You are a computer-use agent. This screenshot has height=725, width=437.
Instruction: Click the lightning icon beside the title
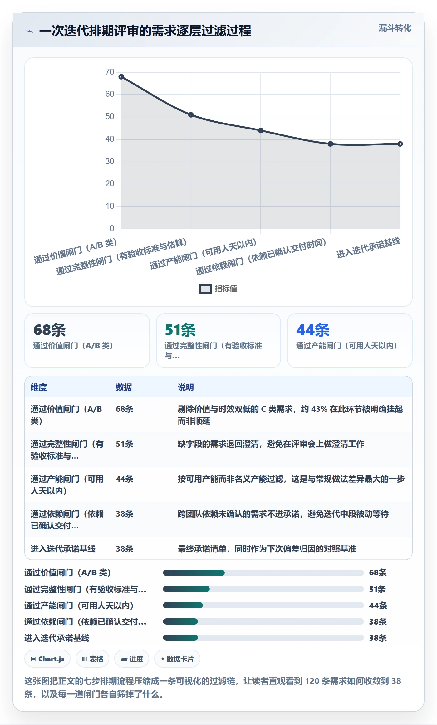(x=30, y=31)
